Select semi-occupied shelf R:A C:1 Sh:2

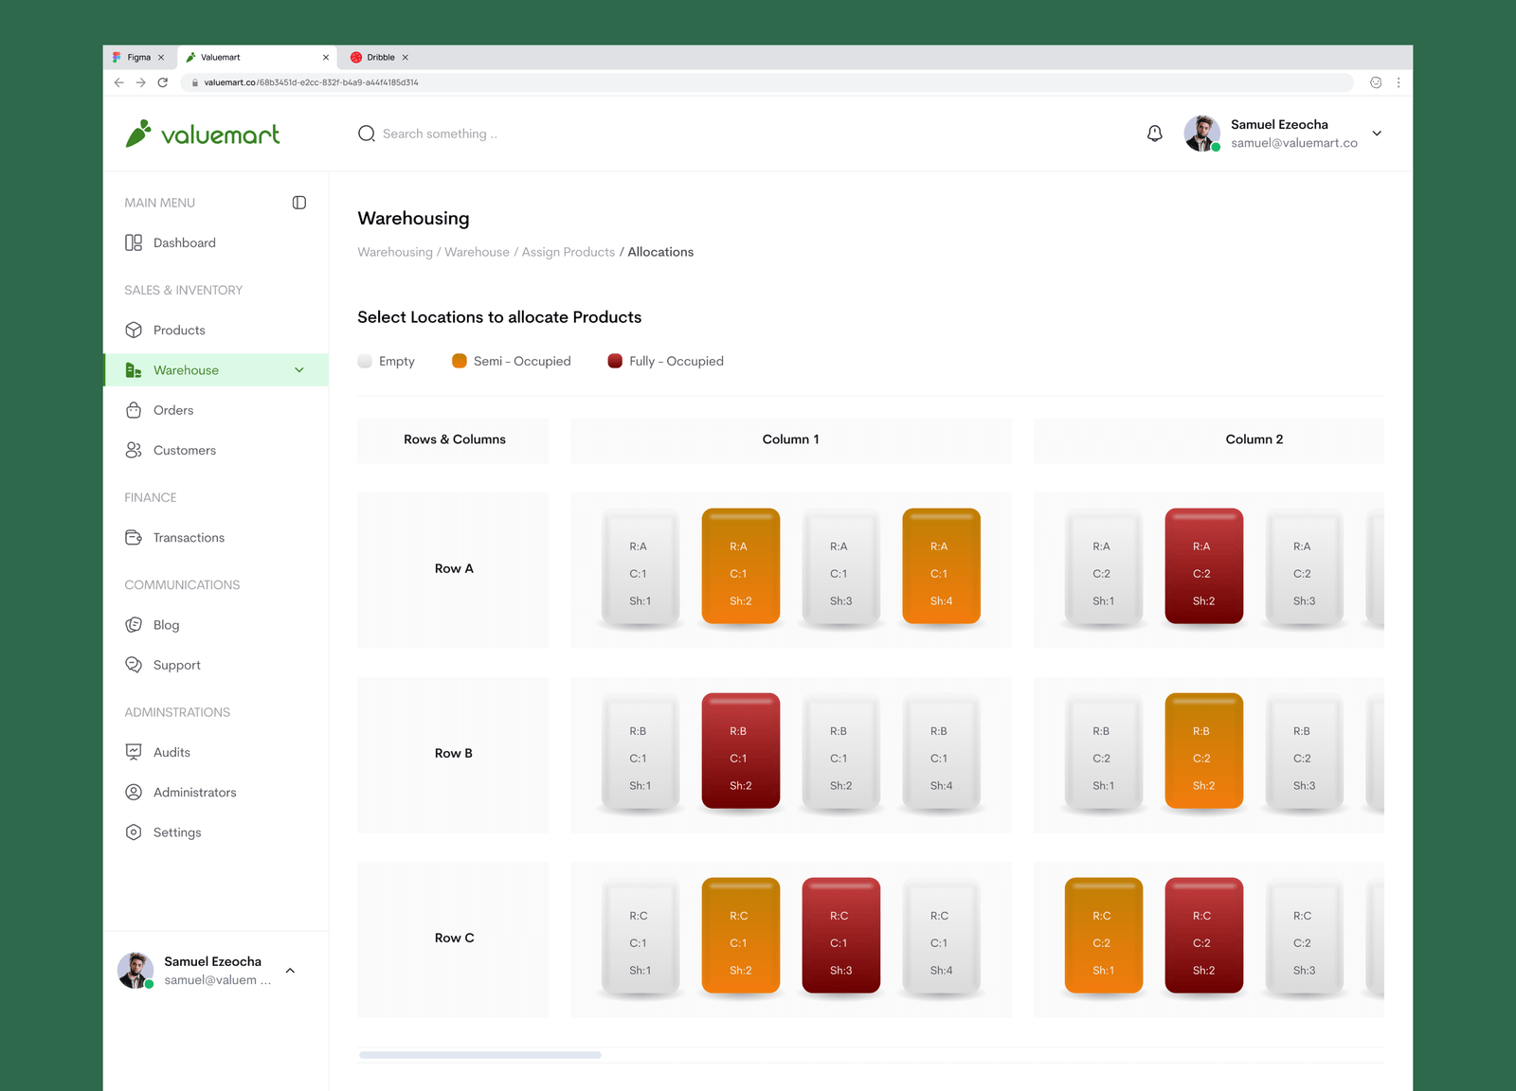(740, 568)
